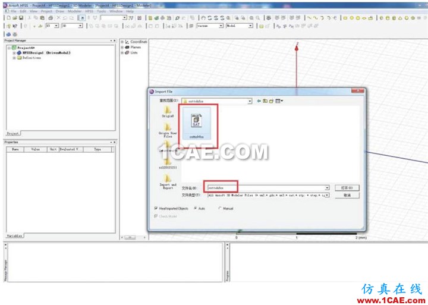Open the look-in folder dropdown
428x305 pixels.
tap(250, 101)
